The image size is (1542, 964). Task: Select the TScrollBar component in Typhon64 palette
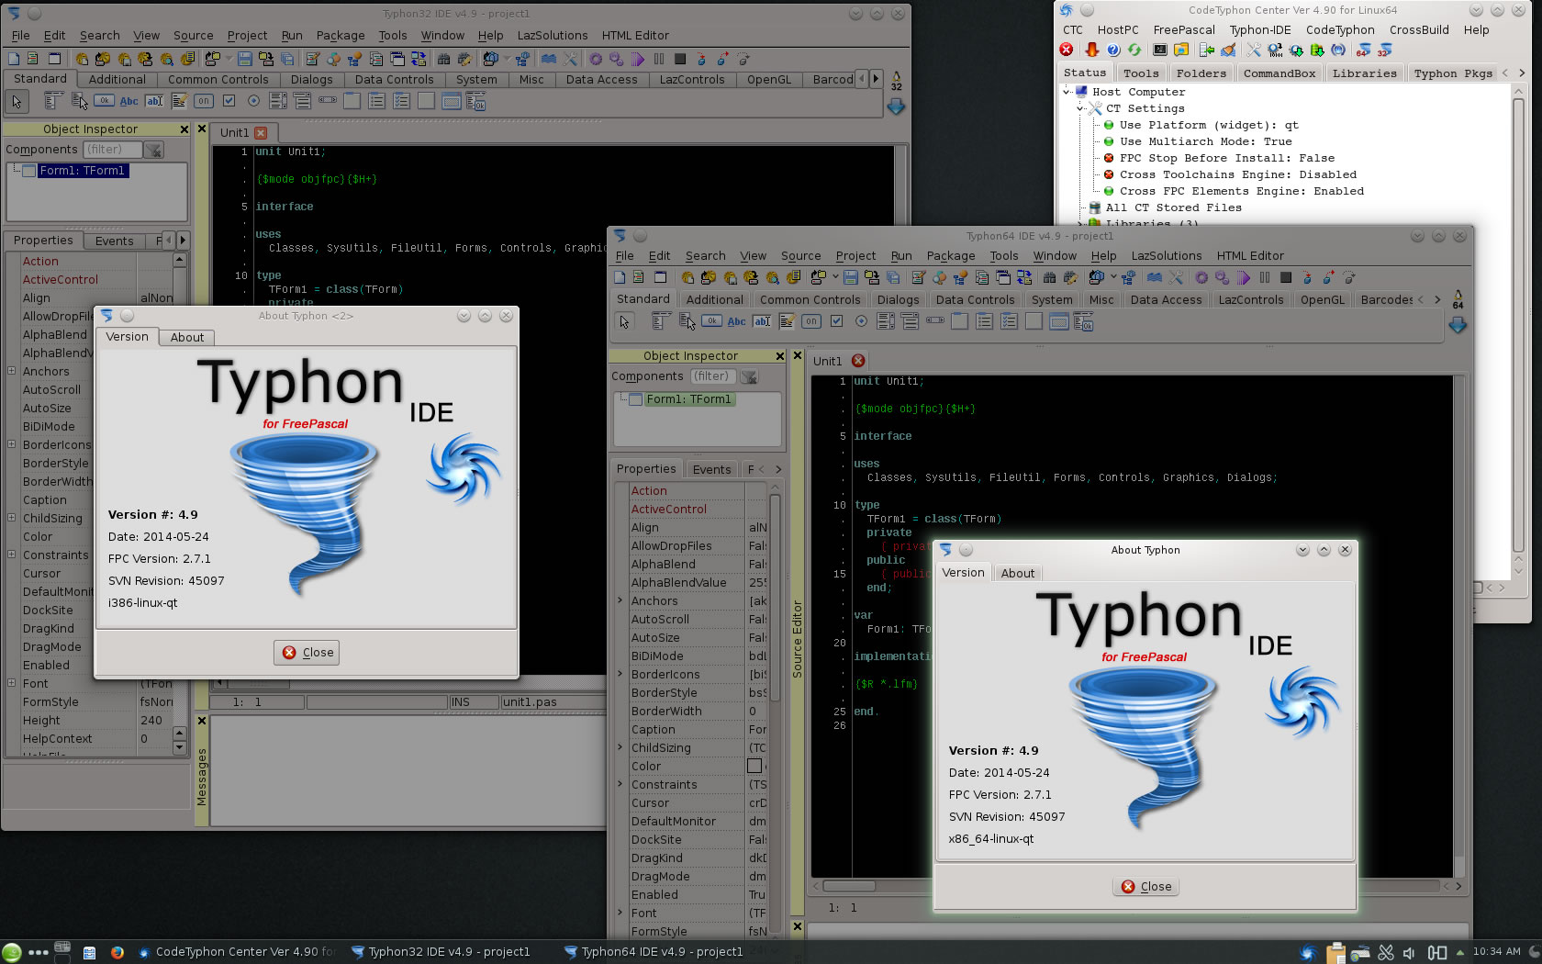coord(935,321)
